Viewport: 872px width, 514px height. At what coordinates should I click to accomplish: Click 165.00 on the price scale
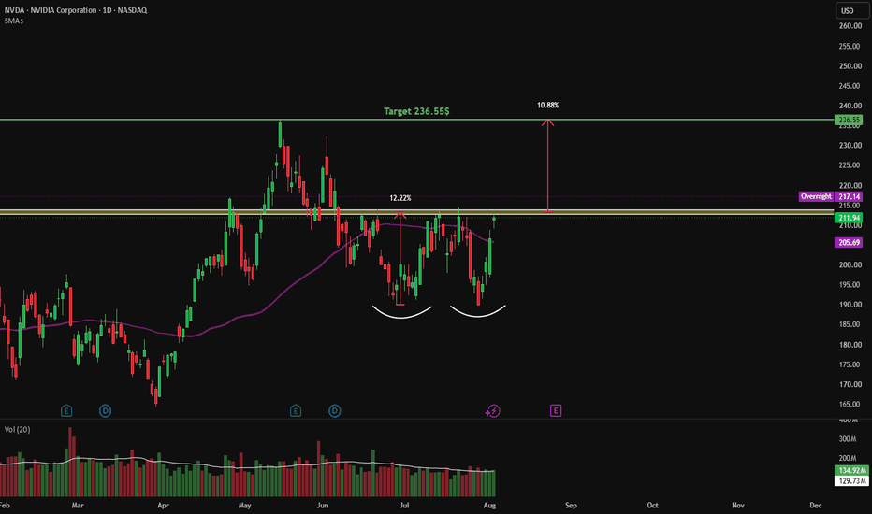(x=850, y=405)
